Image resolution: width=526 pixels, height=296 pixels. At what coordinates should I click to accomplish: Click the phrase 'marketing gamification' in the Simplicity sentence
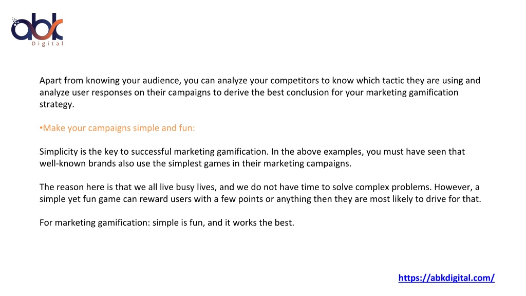click(x=221, y=152)
